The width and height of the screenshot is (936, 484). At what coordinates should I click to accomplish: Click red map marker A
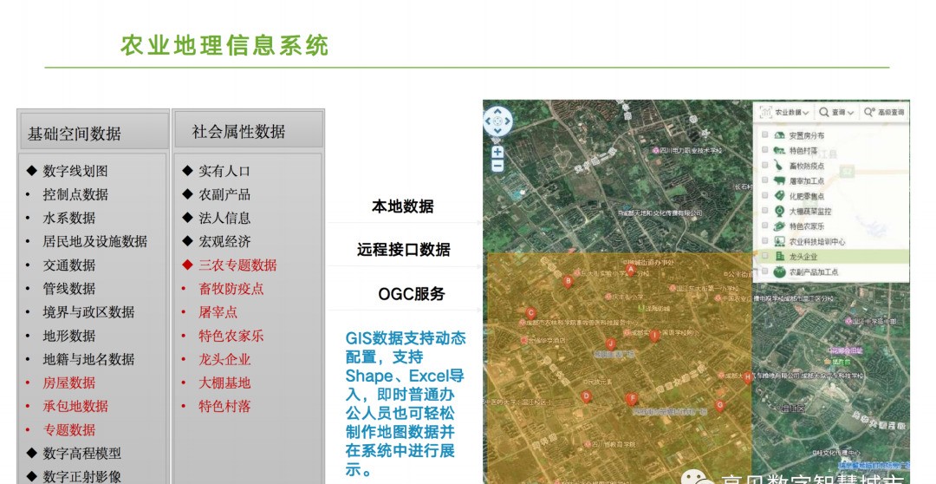click(632, 270)
